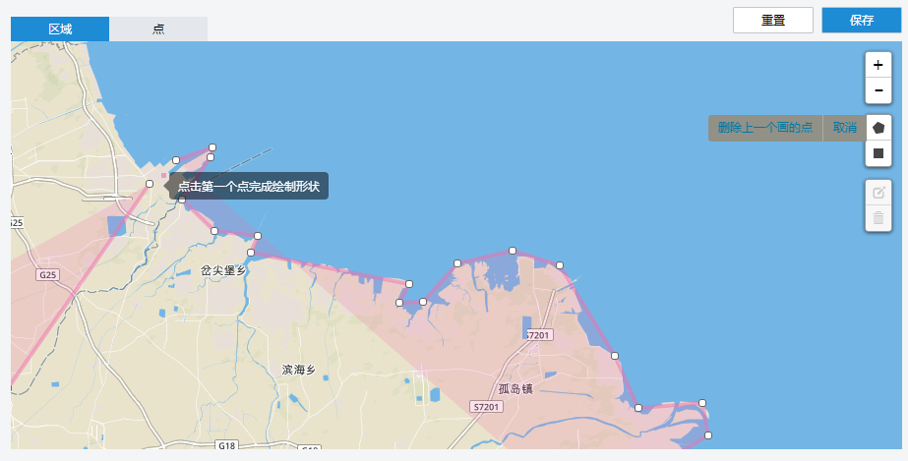Click the vertex next to the 点击第一个点 tooltip
Image resolution: width=908 pixels, height=461 pixels.
click(x=150, y=184)
